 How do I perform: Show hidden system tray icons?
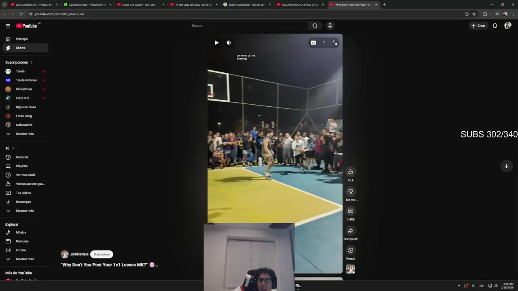(x=459, y=286)
